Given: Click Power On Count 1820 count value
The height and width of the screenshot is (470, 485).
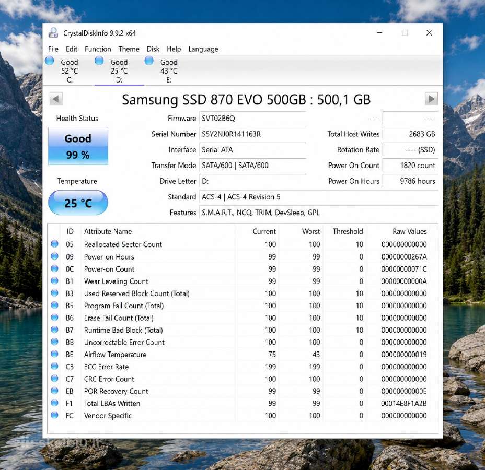Looking at the screenshot, I should coord(410,166).
